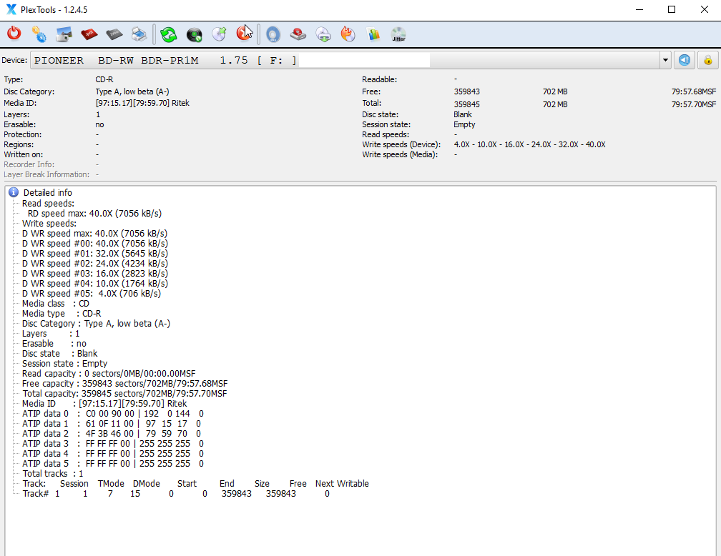This screenshot has width=721, height=556.
Task: Select 'D WR speed #03: 16.0X' row
Action: point(94,274)
